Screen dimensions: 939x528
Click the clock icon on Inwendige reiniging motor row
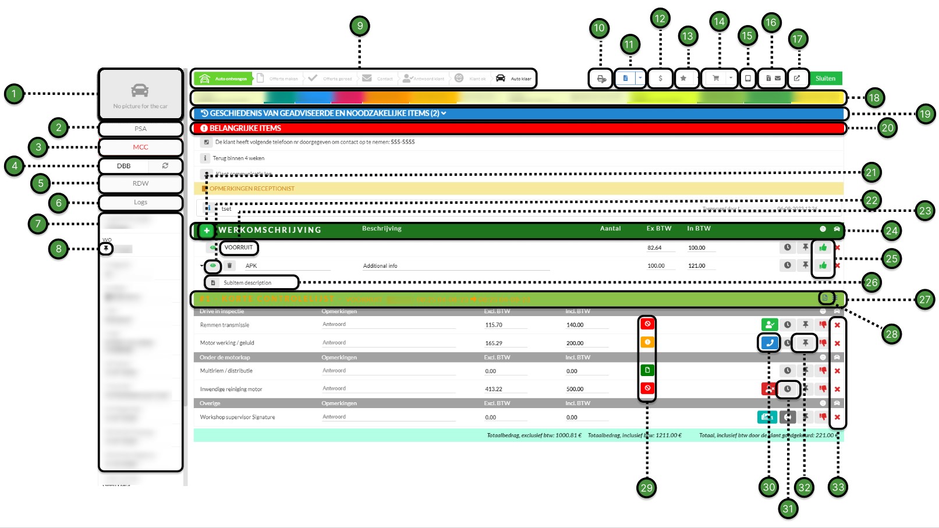click(788, 389)
